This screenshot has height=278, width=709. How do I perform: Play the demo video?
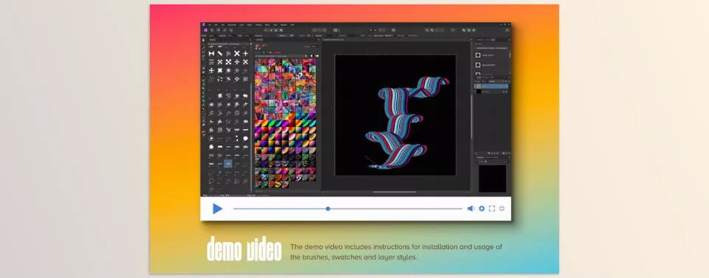tap(217, 209)
